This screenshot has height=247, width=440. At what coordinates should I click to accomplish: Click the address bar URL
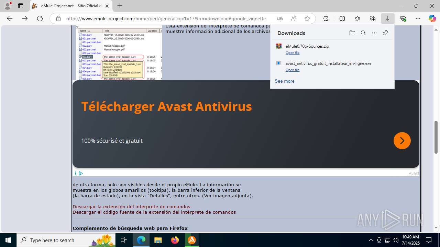[166, 19]
